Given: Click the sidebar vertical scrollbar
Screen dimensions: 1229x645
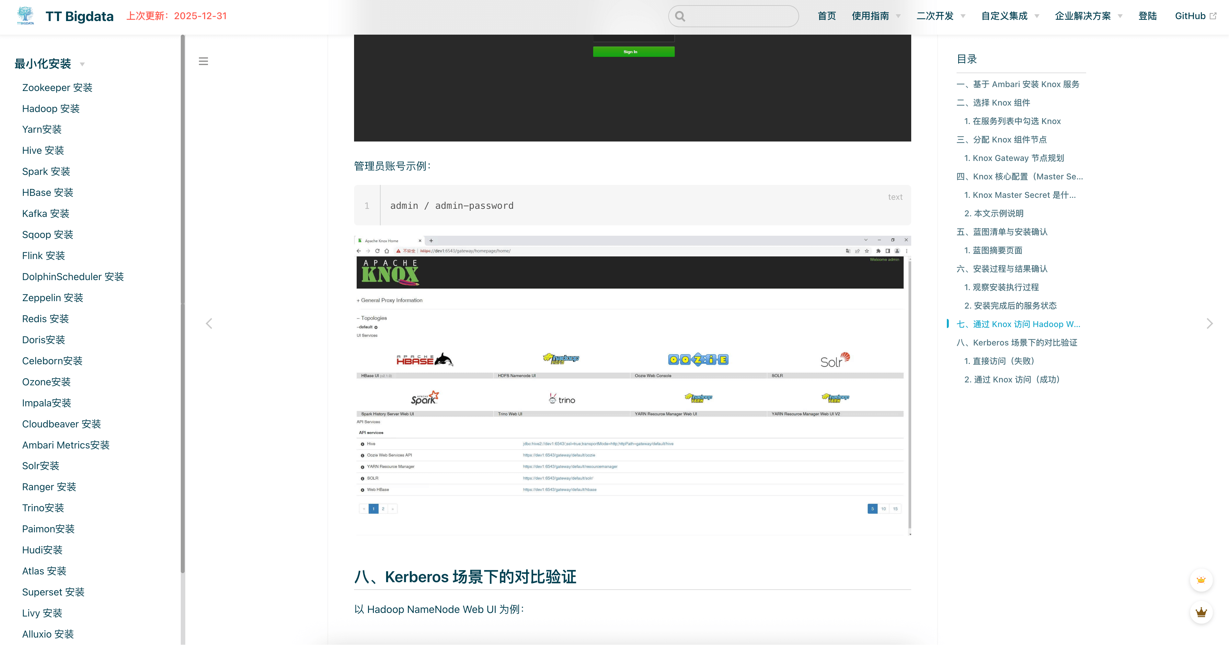Looking at the screenshot, I should click(x=183, y=305).
